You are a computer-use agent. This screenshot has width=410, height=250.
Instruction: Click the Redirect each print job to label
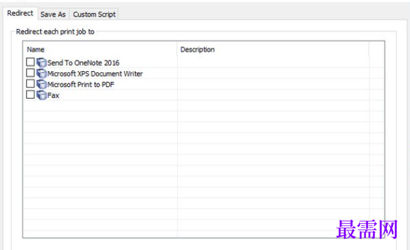point(55,32)
